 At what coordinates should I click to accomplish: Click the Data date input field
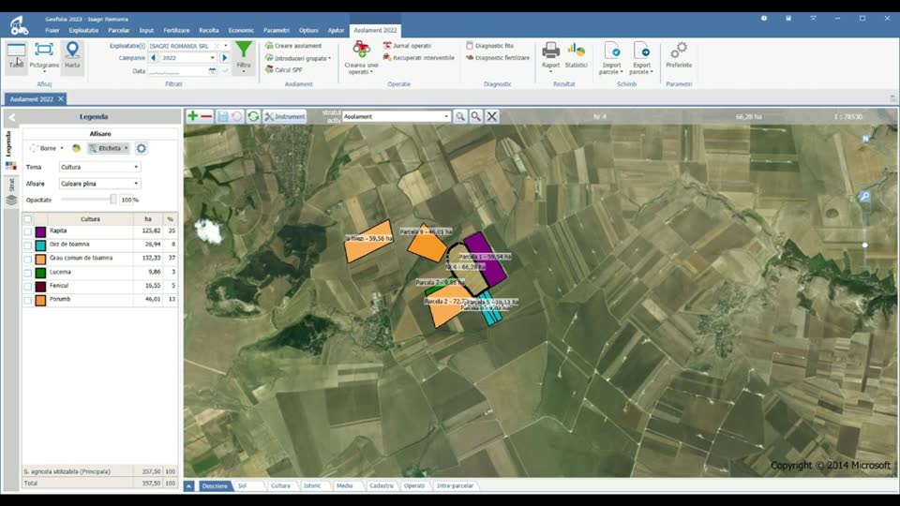click(x=177, y=71)
